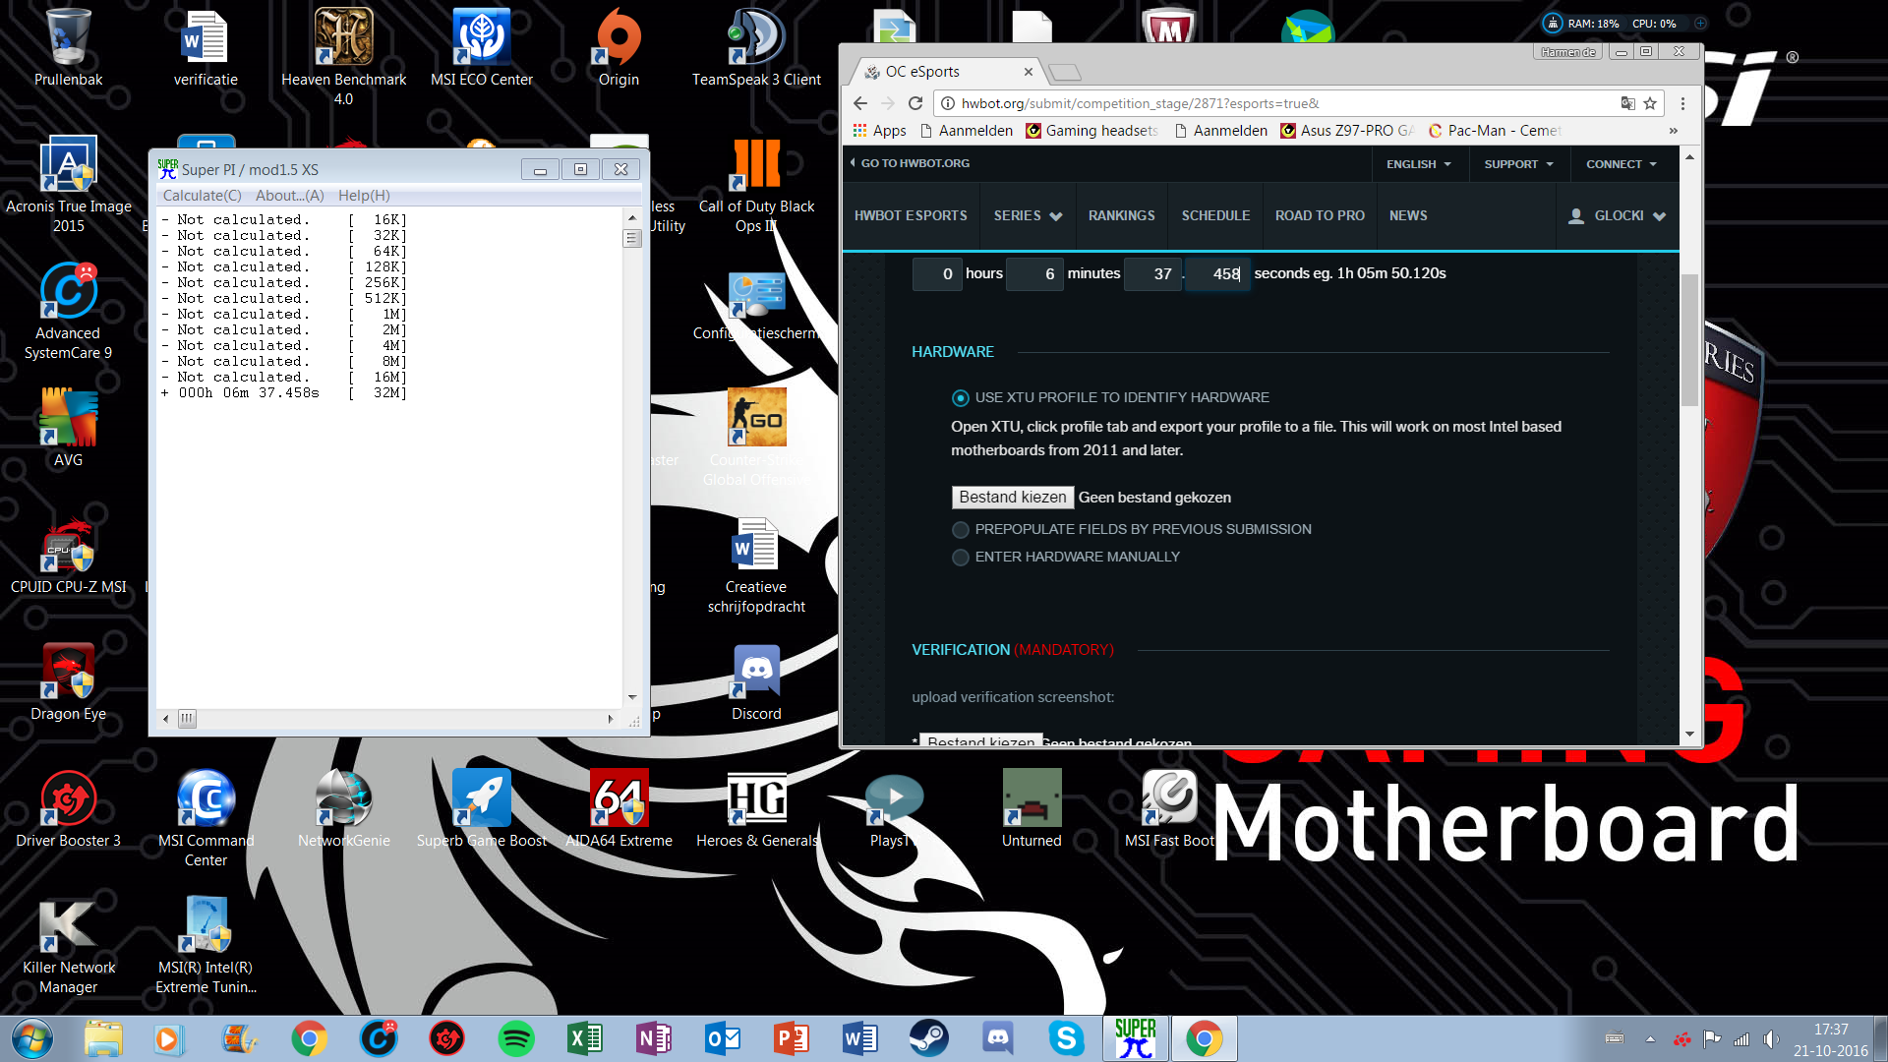Launch Call of Duty Black Ops III
1888x1062 pixels.
coord(756,185)
